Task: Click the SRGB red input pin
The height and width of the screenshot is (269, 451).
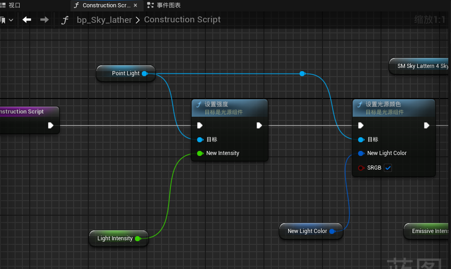Action: coord(361,168)
